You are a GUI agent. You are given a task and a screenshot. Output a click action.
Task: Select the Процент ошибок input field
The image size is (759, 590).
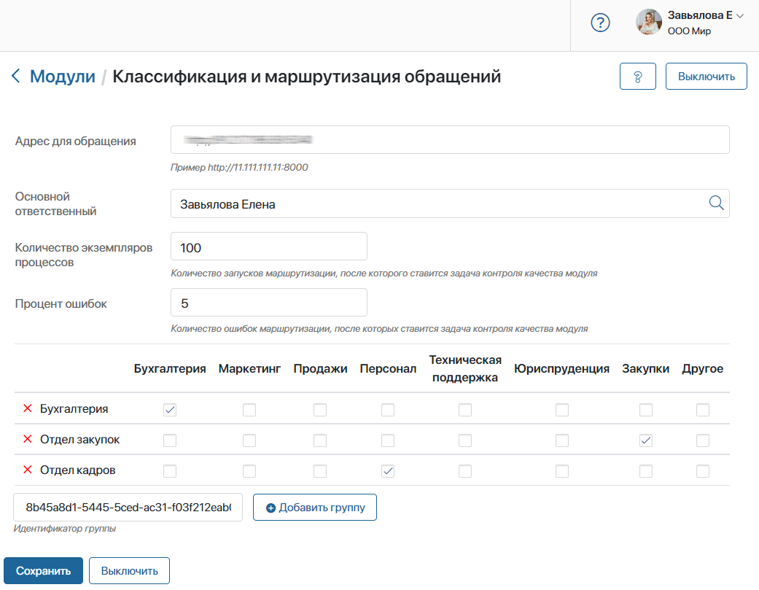tap(268, 303)
